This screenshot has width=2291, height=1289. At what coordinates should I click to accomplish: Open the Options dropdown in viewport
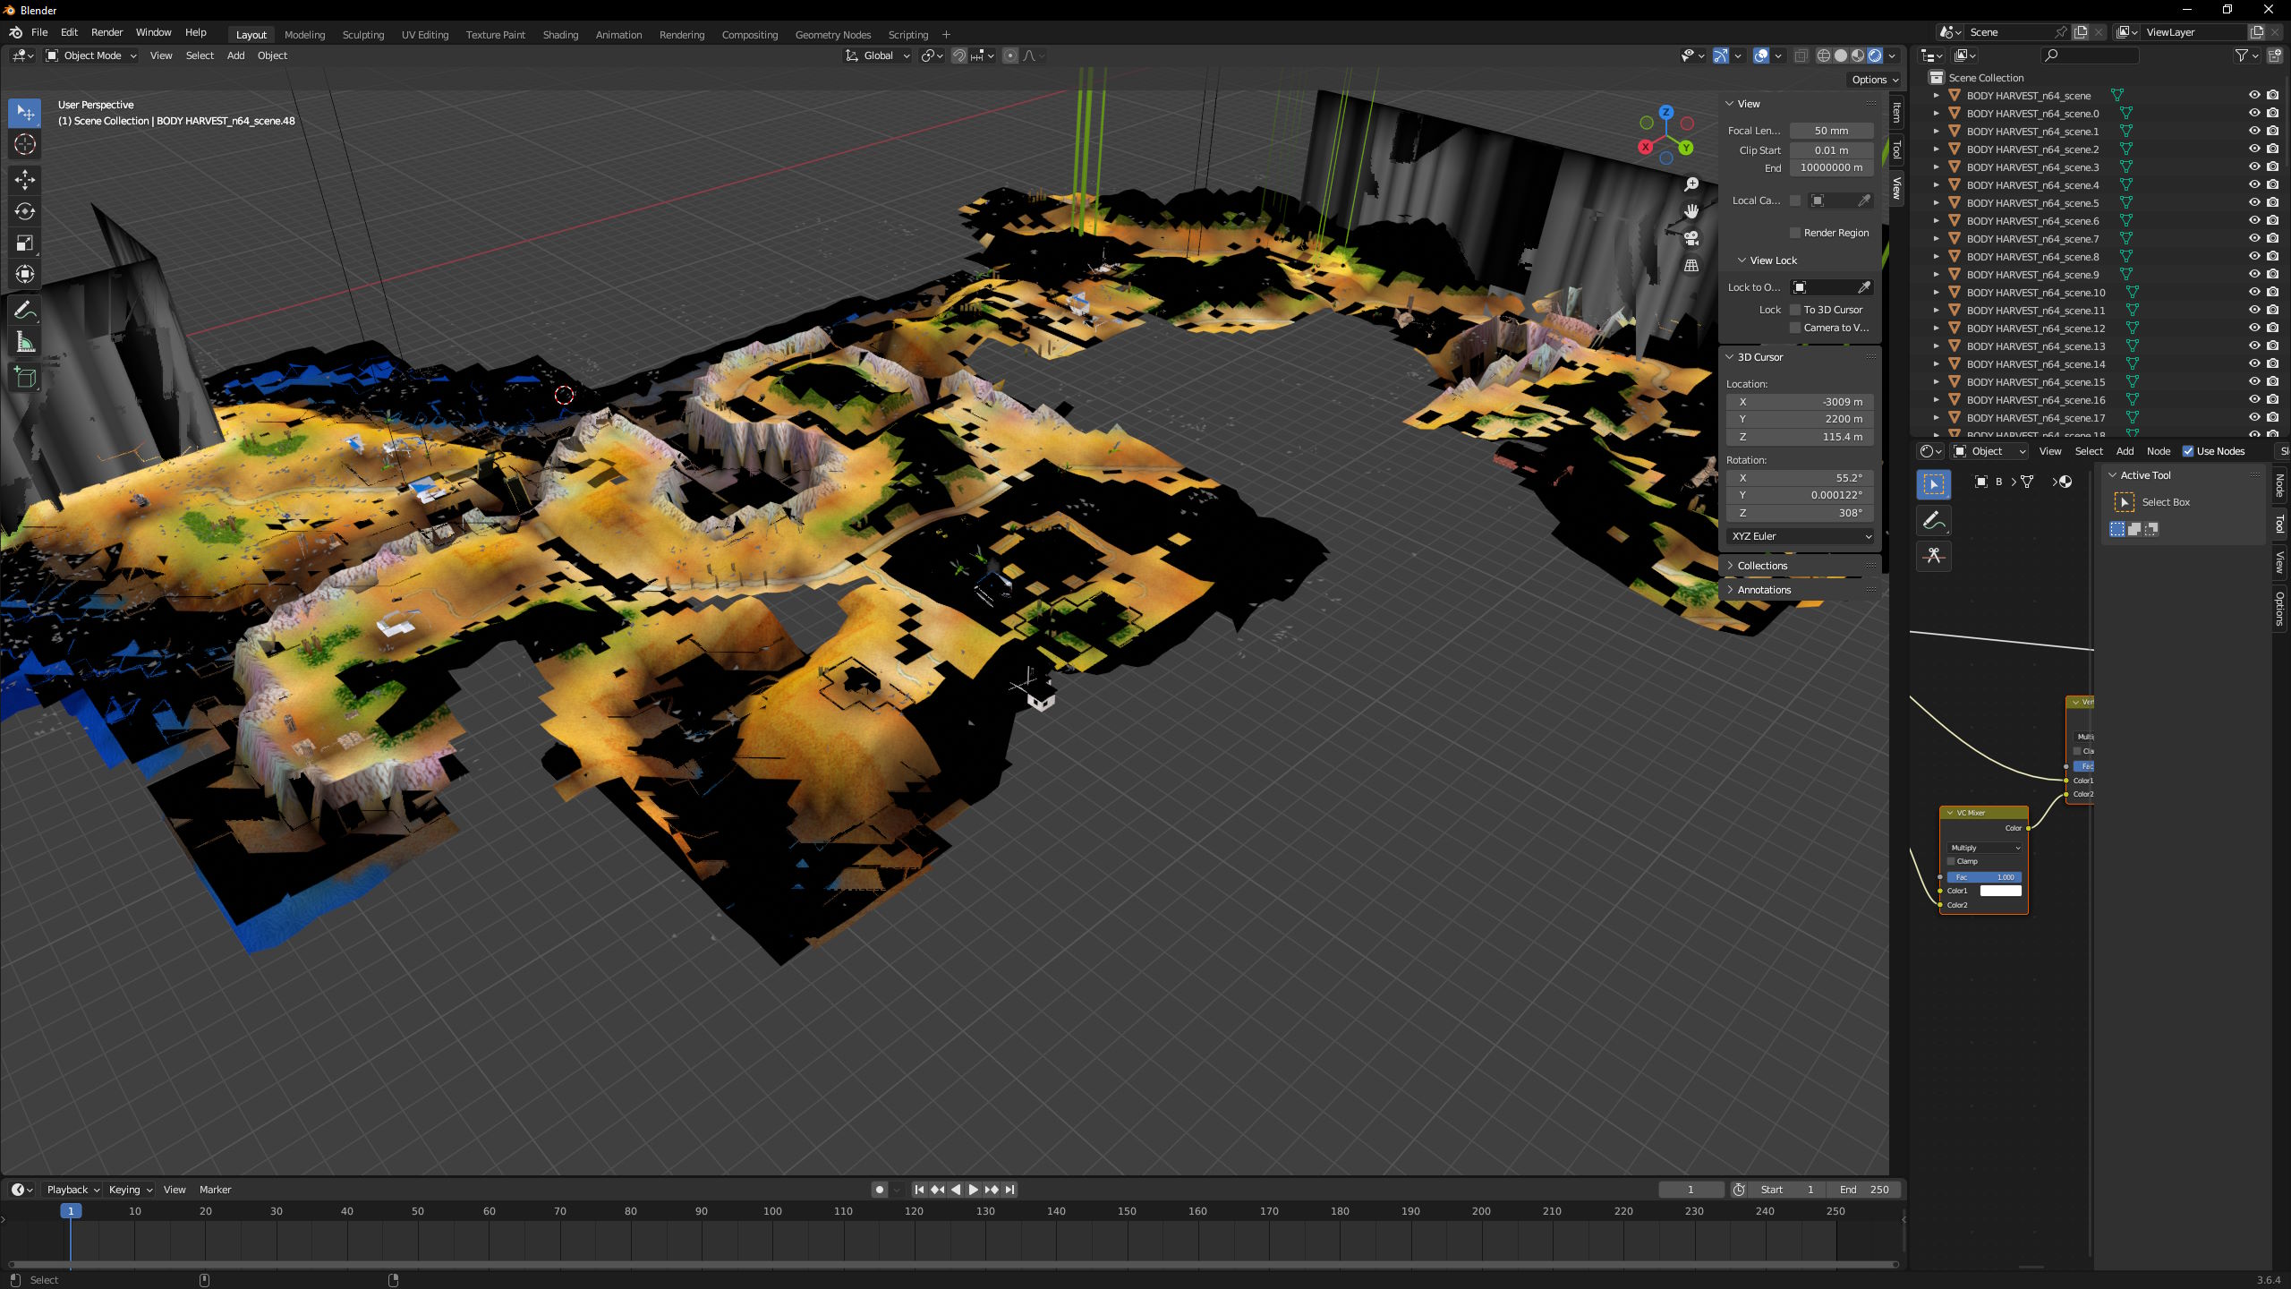click(x=1875, y=80)
